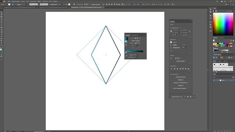
Task: Open the «Файл» menu
Action: point(9,1)
